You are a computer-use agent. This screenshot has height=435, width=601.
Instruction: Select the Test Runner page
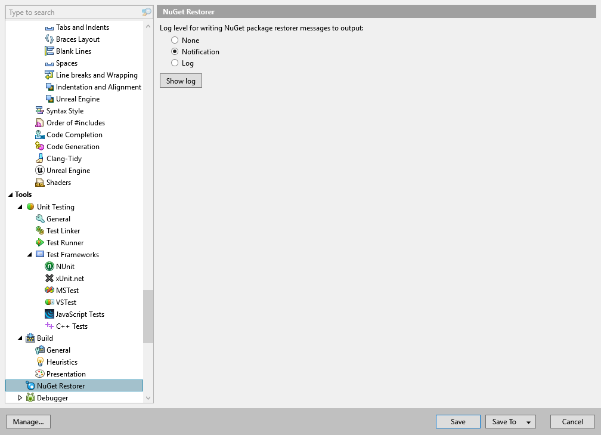pos(66,242)
